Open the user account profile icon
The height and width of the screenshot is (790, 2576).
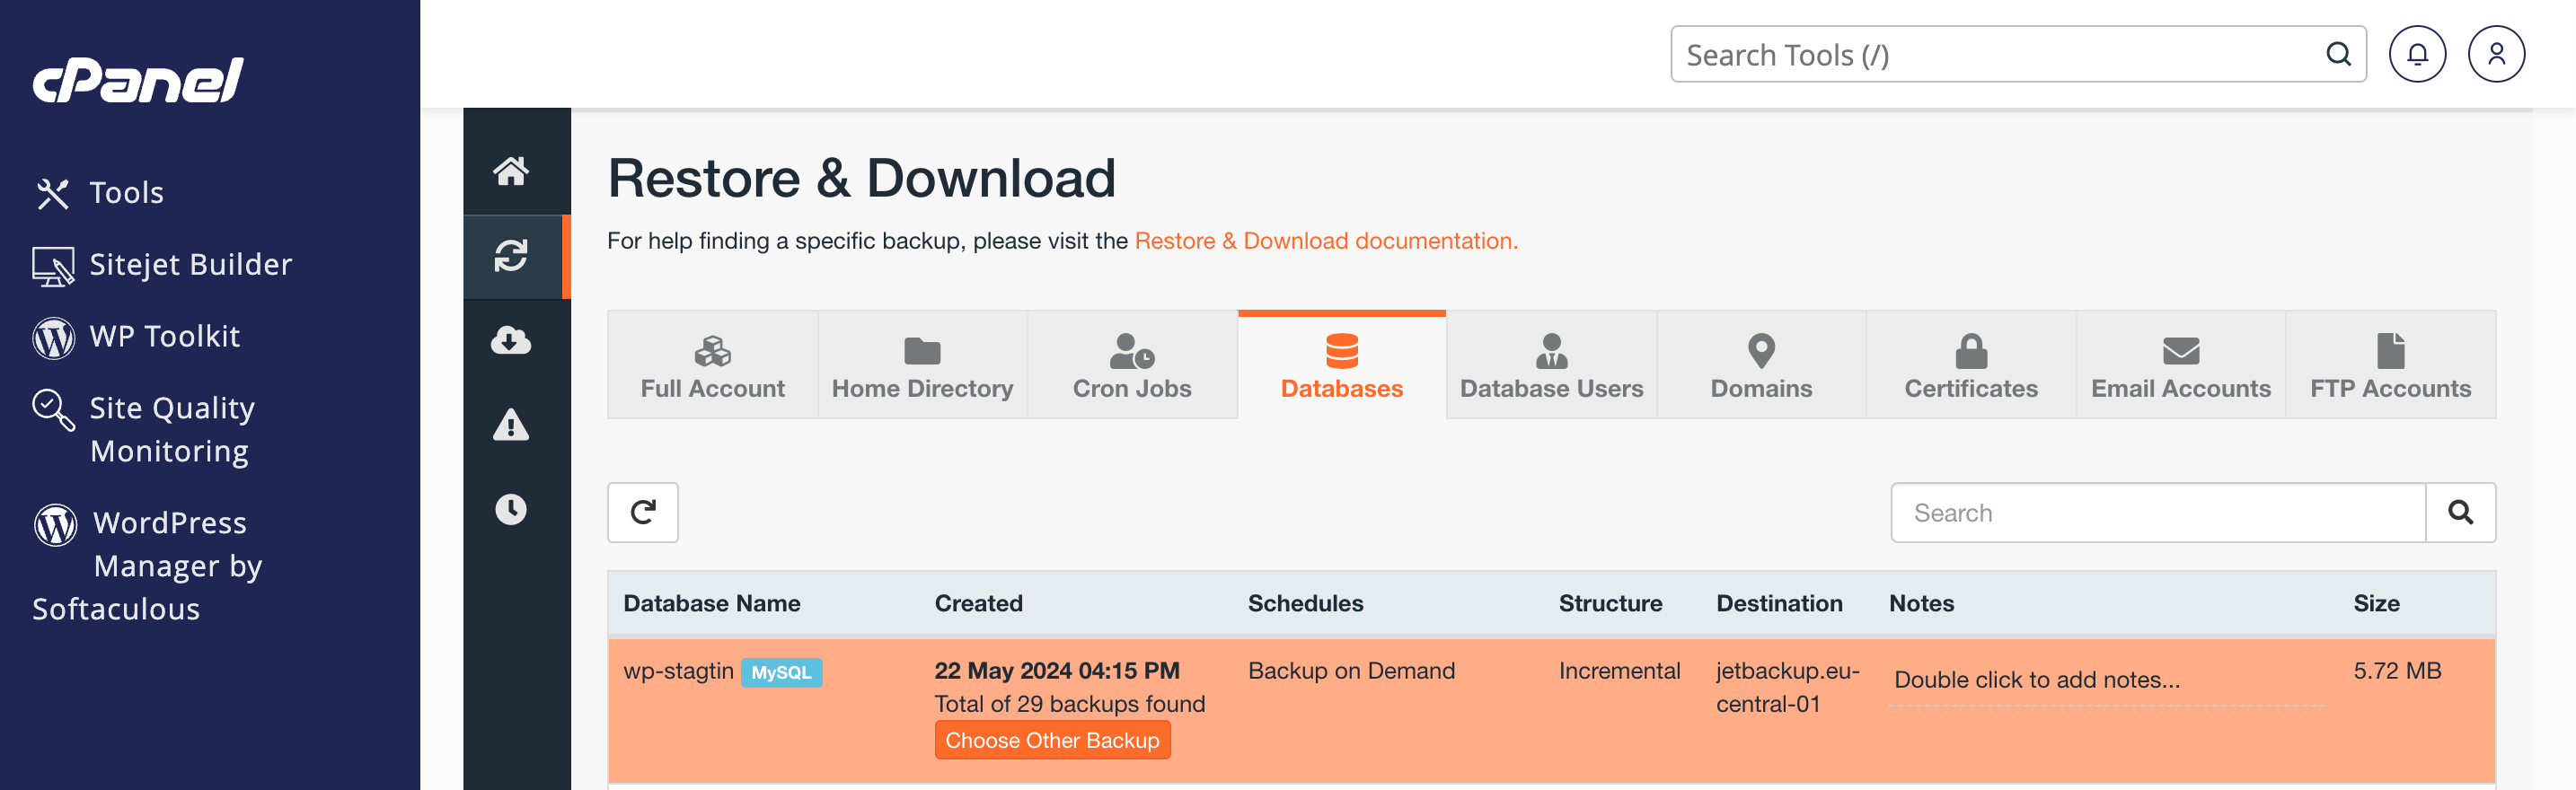2495,54
